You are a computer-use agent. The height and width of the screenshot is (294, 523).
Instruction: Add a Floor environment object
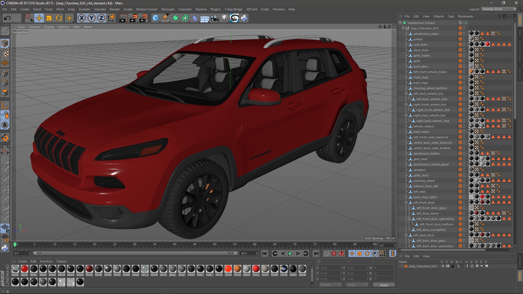click(x=205, y=18)
